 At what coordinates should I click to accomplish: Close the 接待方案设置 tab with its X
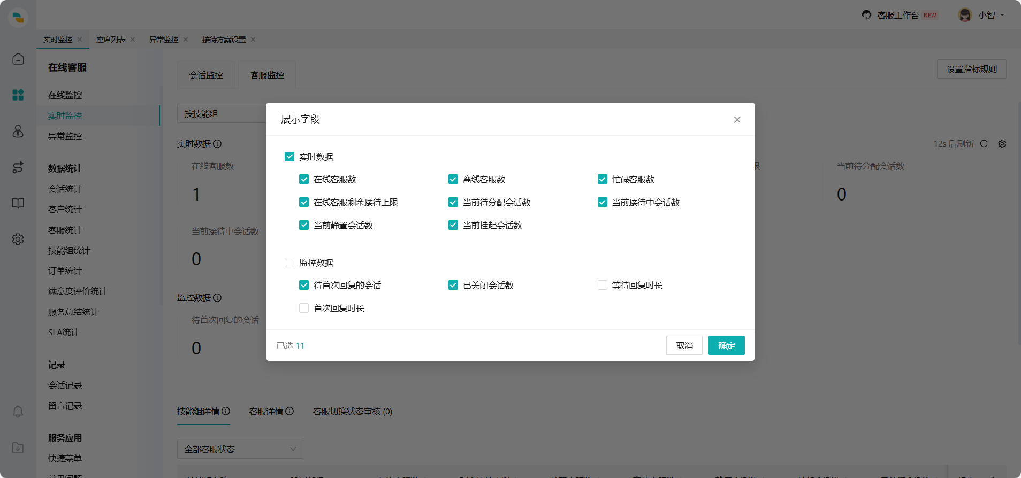(x=253, y=40)
